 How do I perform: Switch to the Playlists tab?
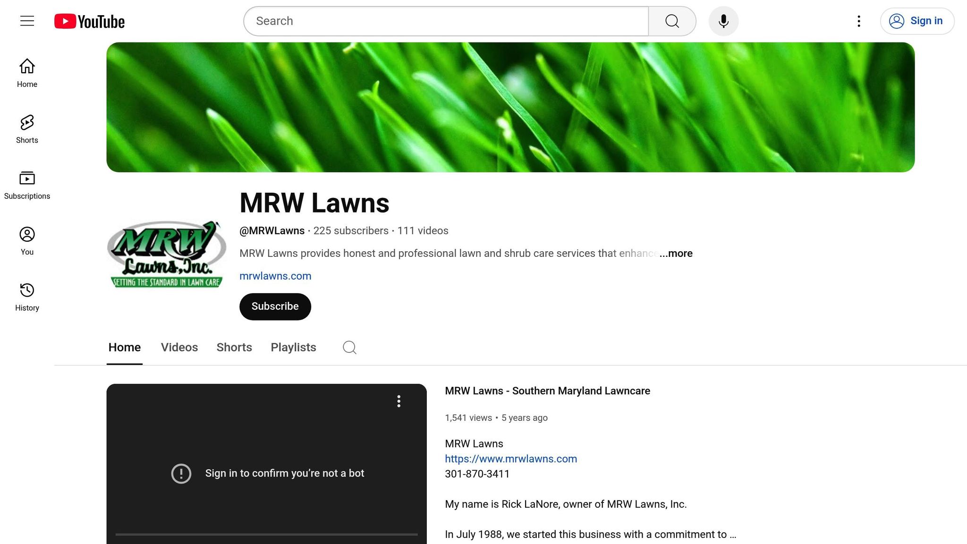[293, 348]
